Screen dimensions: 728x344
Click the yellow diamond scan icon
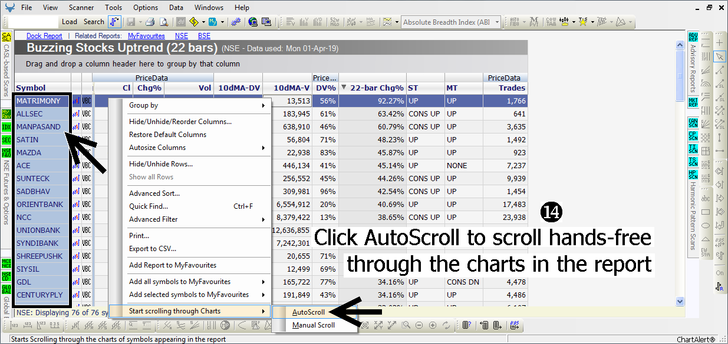coord(193,22)
